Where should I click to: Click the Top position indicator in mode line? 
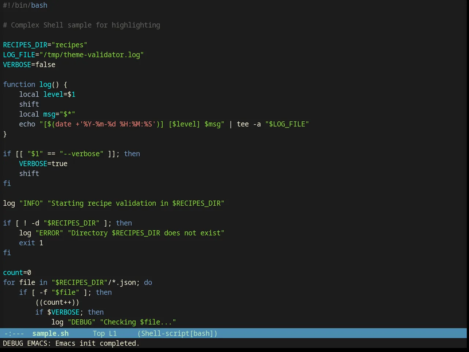coord(99,333)
